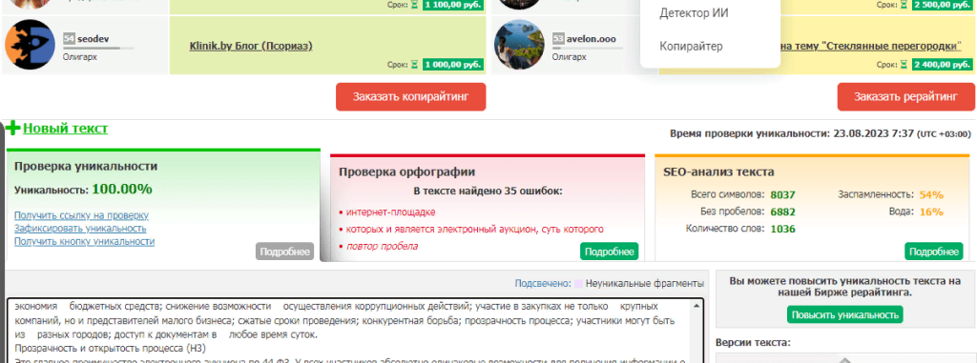Image resolution: width=977 pixels, height=363 pixels.
Task: Click Подробнее in the SEO-анализ текста panel
Action: [933, 252]
